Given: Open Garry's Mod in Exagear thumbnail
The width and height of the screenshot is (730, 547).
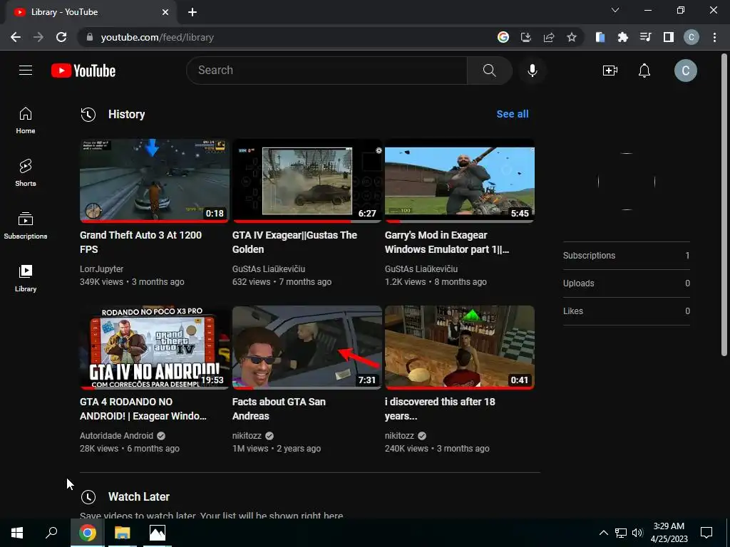Looking at the screenshot, I should click(460, 181).
